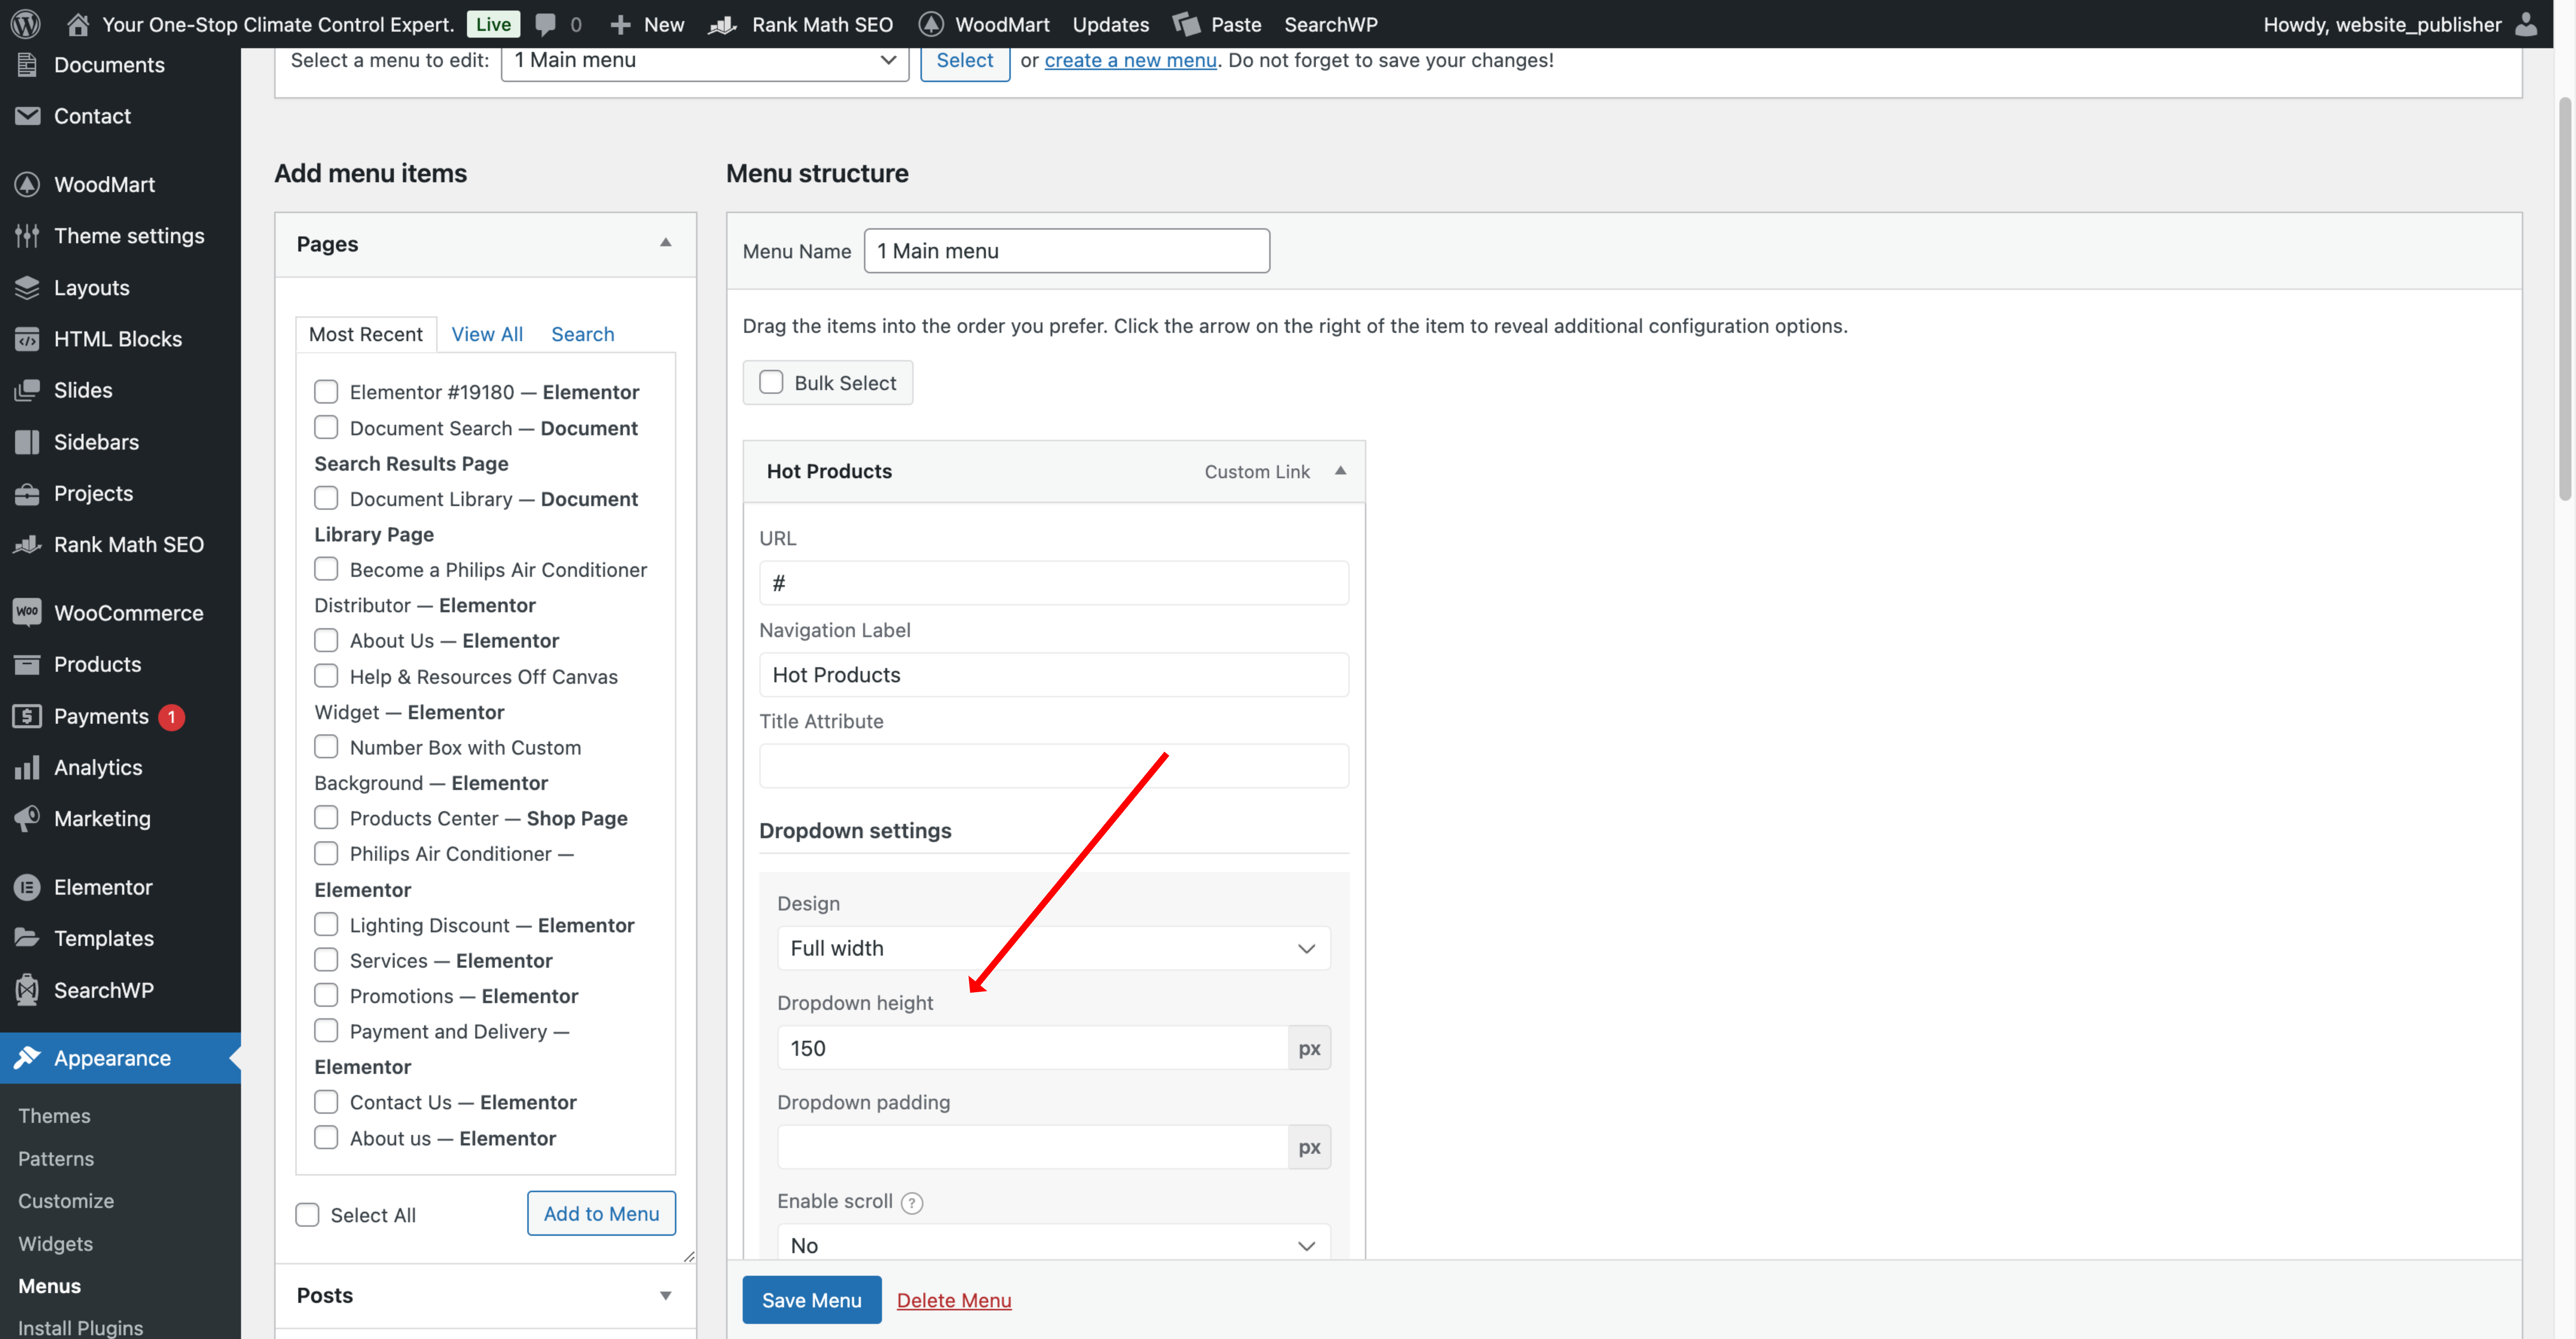
Task: Select About Us — Elementor checkbox
Action: click(326, 640)
